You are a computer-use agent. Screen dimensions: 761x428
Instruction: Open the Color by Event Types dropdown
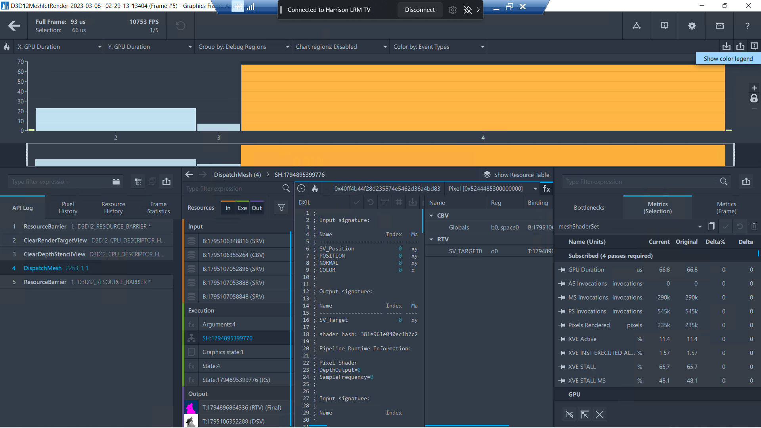438,47
